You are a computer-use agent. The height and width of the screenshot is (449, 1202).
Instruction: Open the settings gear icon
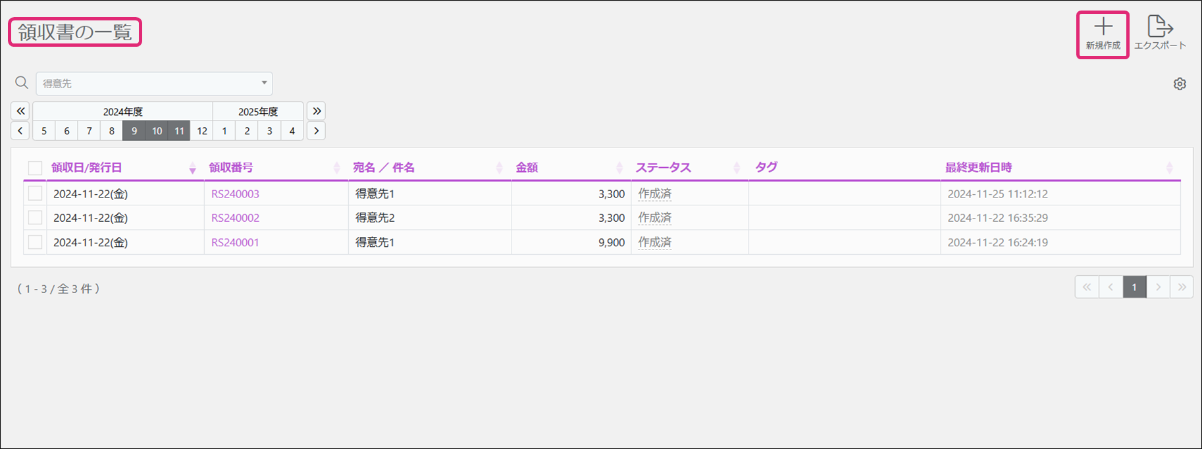click(1180, 84)
